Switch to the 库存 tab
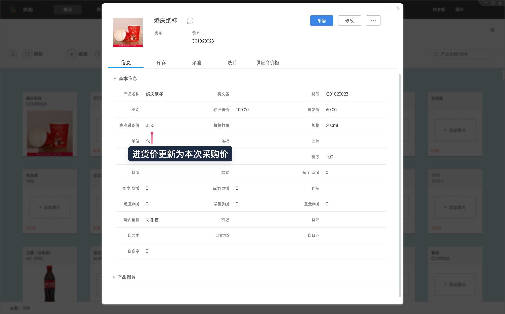The width and height of the screenshot is (505, 314). (161, 62)
